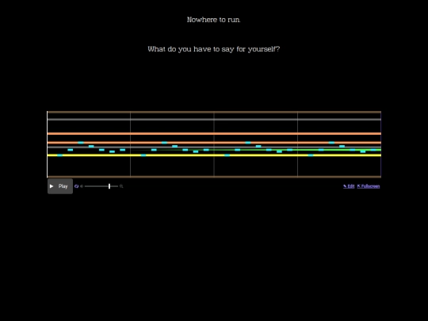This screenshot has width=428, height=321.
Task: Open the Fullscreen link
Action: pyautogui.click(x=369, y=186)
